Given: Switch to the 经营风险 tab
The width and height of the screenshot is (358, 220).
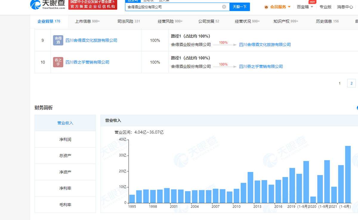Looking at the screenshot, I should [x=170, y=21].
